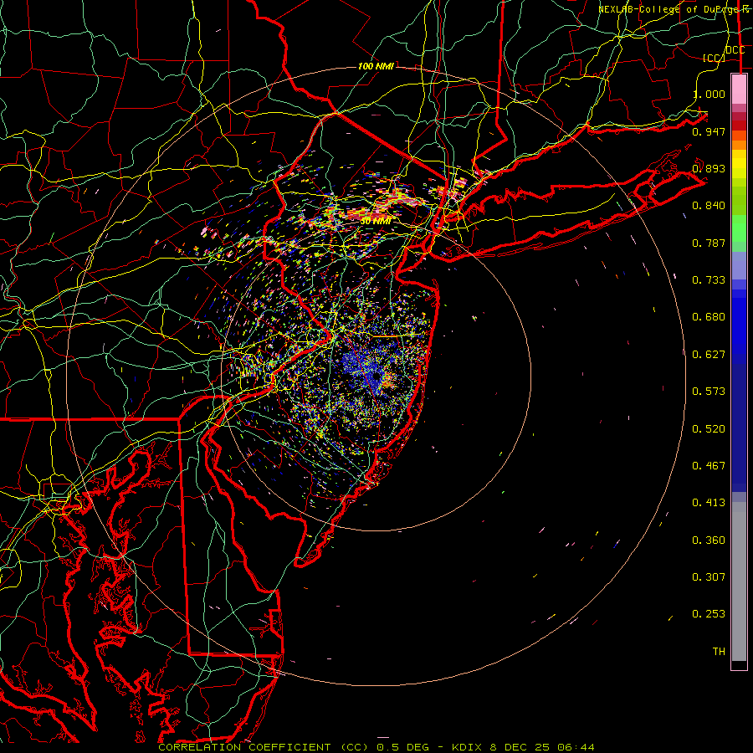Screen dimensions: 753x753
Task: Pick the light pink top color bar segment
Action: (739, 89)
